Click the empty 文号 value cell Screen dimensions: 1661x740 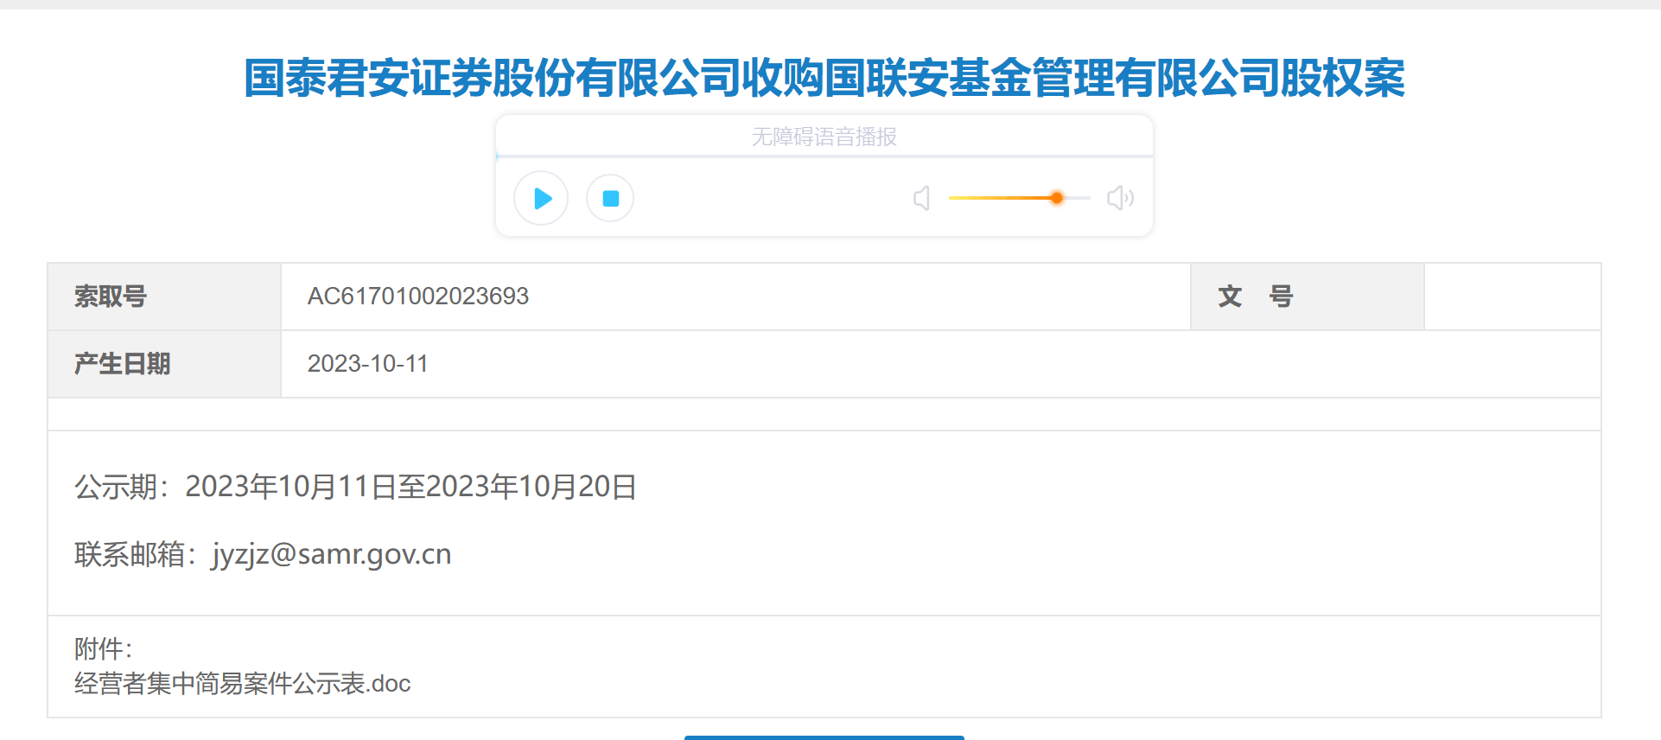(x=1512, y=297)
